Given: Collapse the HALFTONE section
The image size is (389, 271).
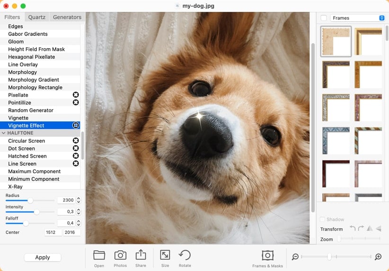Looking at the screenshot, I should pos(4,133).
